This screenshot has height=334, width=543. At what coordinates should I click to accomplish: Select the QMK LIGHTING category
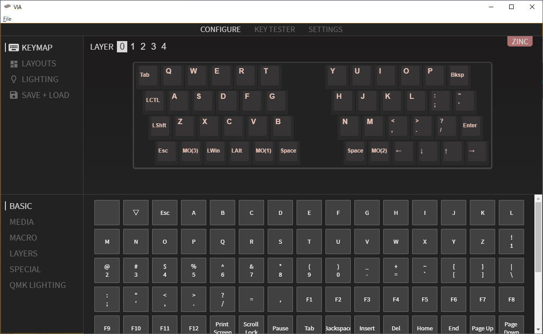(38, 285)
